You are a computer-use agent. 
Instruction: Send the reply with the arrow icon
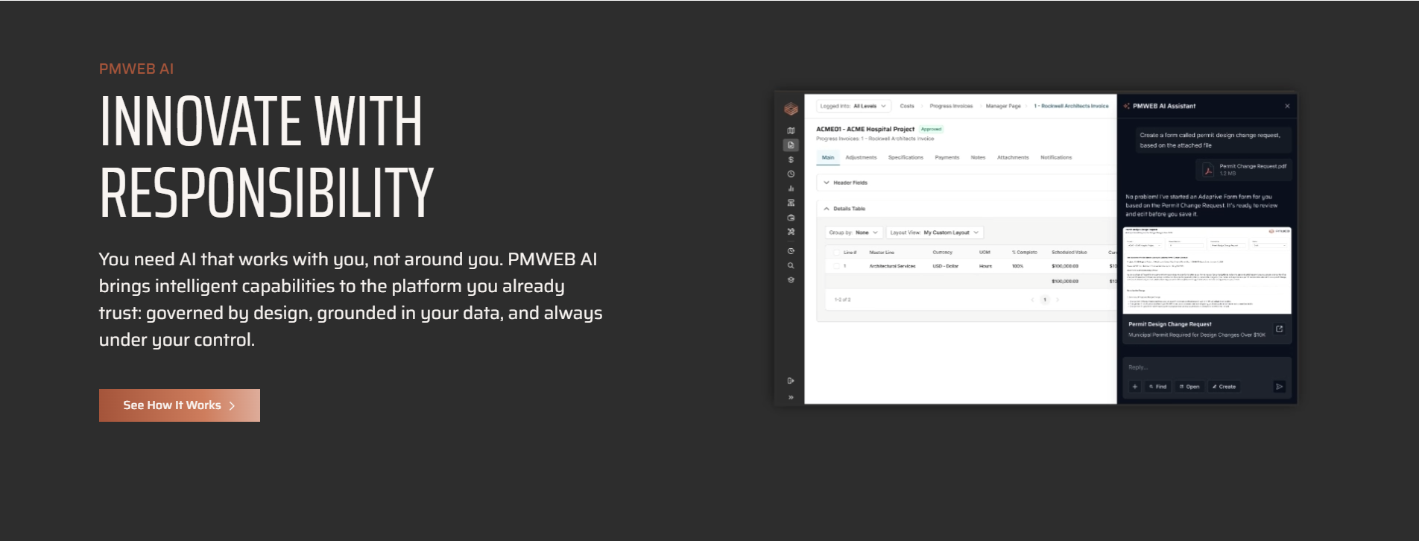coord(1280,387)
